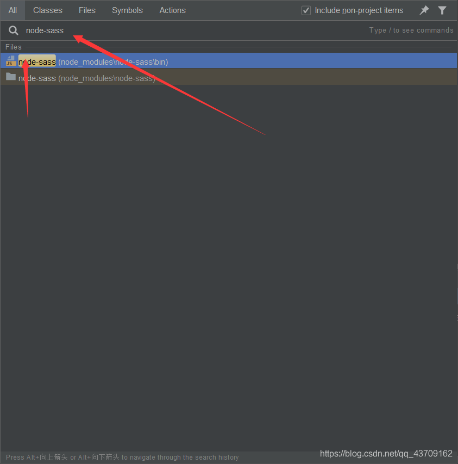This screenshot has height=464, width=458.
Task: Pin the search popup open
Action: click(424, 10)
